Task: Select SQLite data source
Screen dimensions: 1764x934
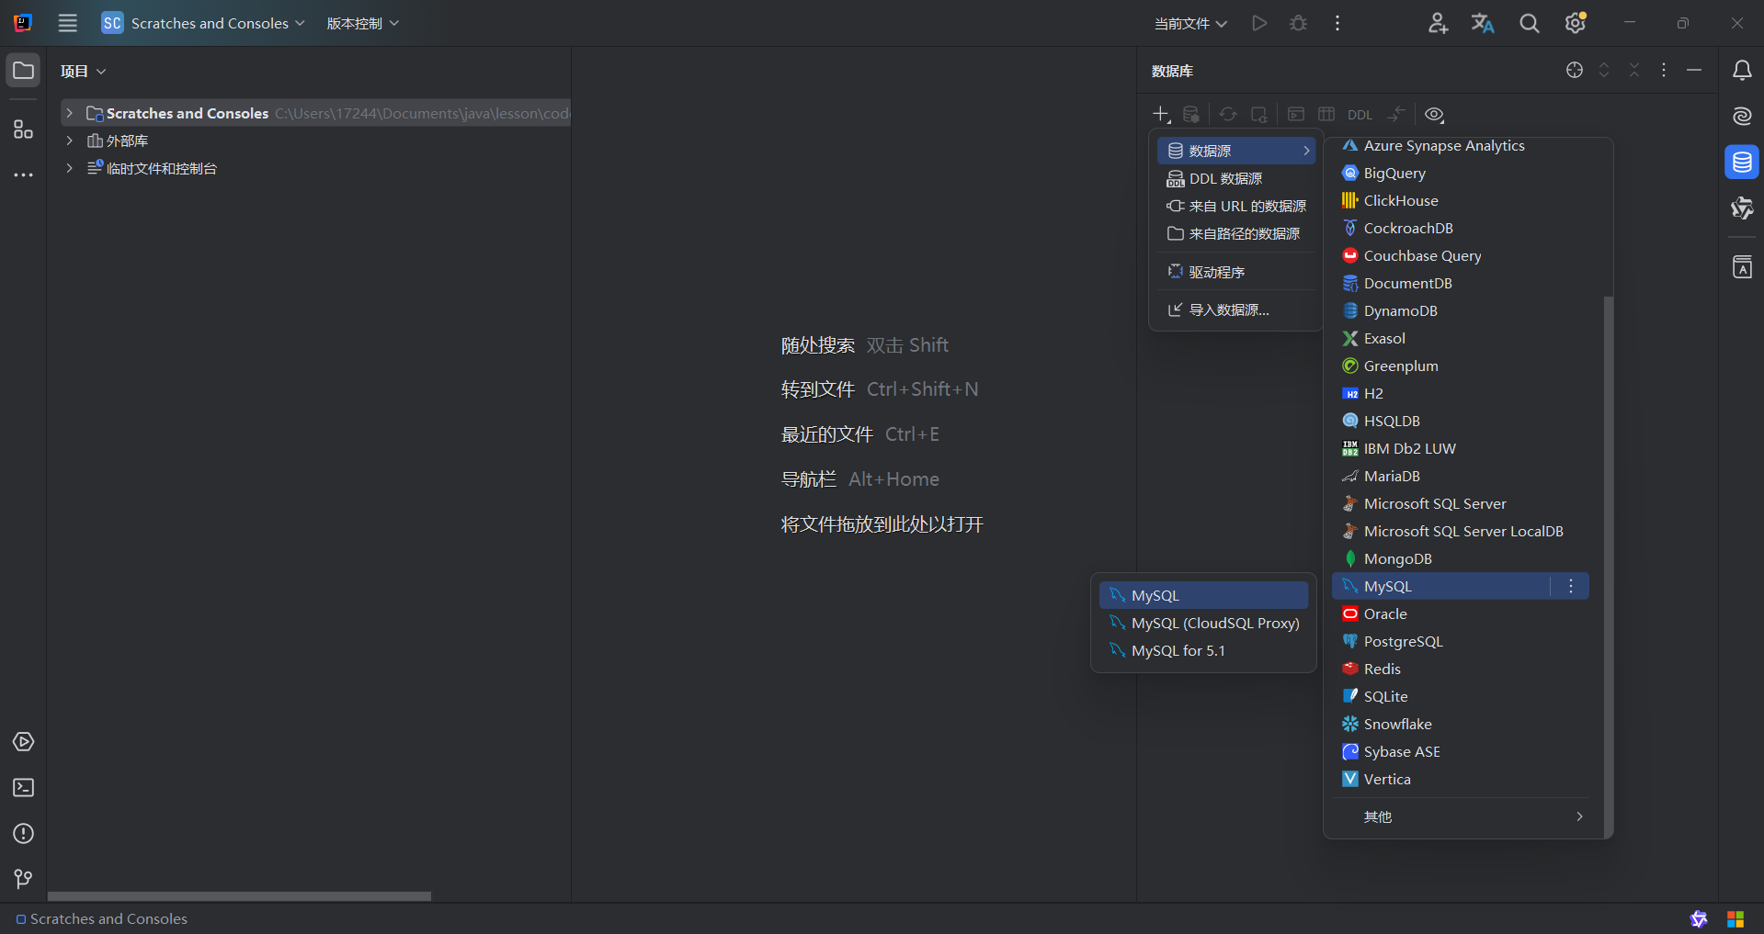Action: 1461,696
